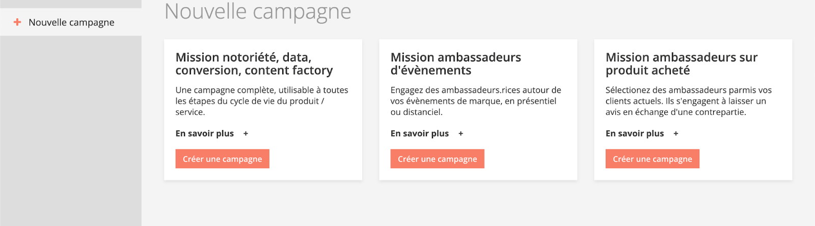The height and width of the screenshot is (226, 815).
Task: Click the description starting "Une campagne complète"
Action: 262,101
